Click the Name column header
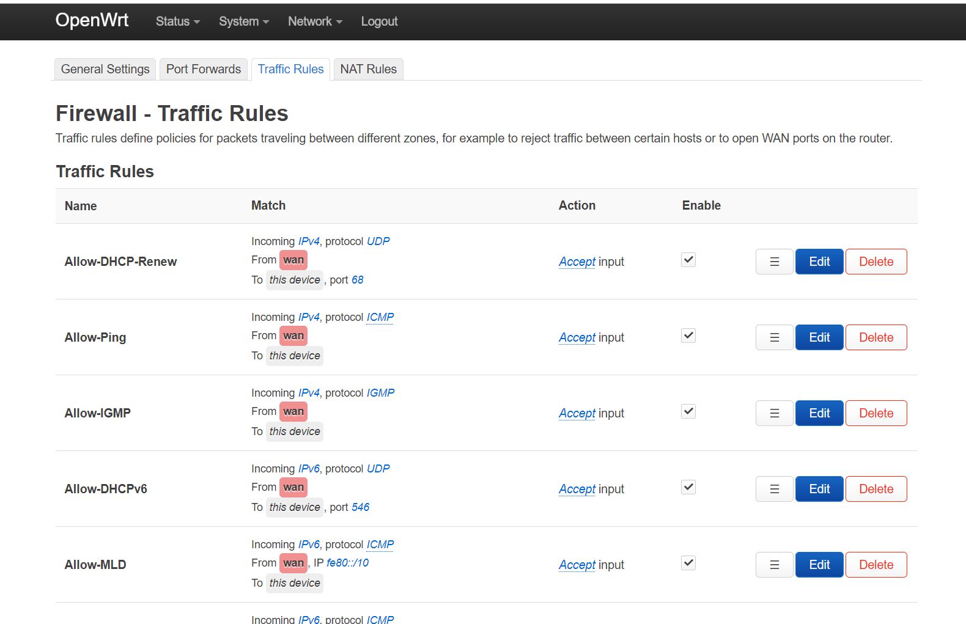The height and width of the screenshot is (624, 966). pyautogui.click(x=81, y=206)
